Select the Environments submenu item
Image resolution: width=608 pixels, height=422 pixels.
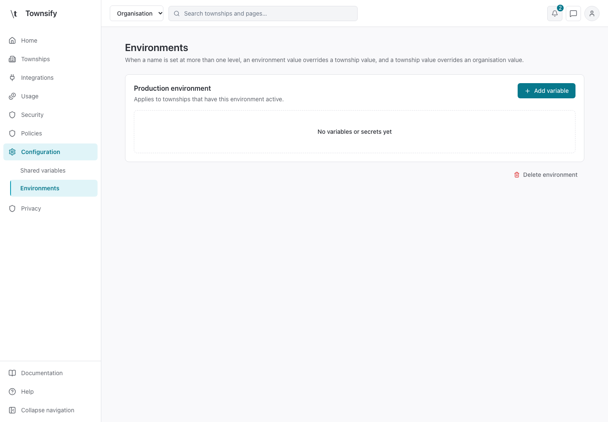tap(54, 188)
